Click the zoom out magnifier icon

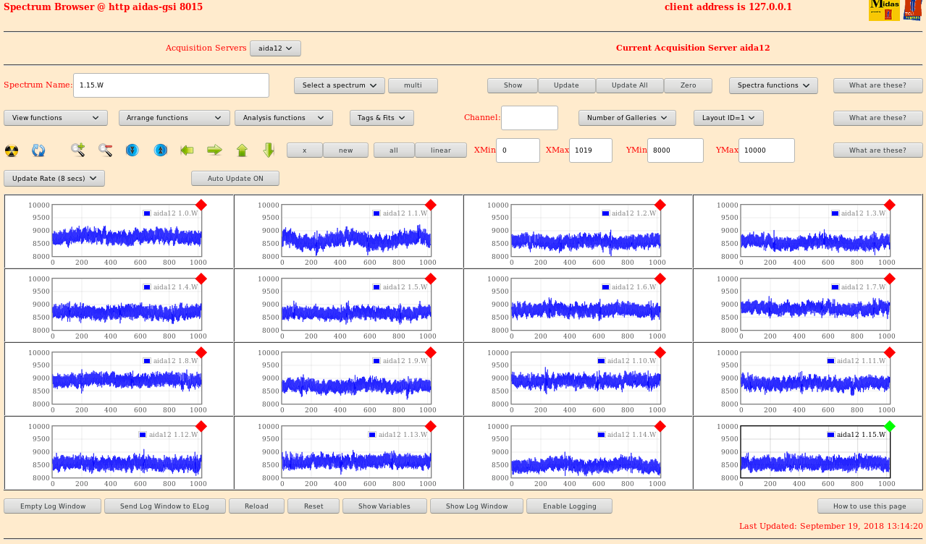106,150
